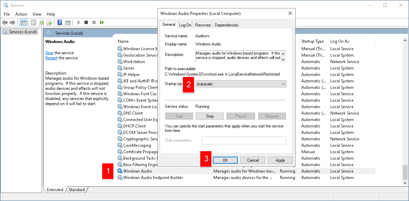The image size is (409, 201).
Task: Click gear icon beside DHCP Client service
Action: (x=120, y=126)
